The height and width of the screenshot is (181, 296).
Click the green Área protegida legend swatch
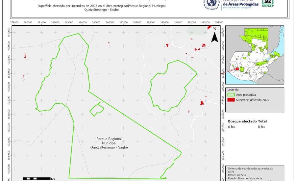pyautogui.click(x=231, y=94)
